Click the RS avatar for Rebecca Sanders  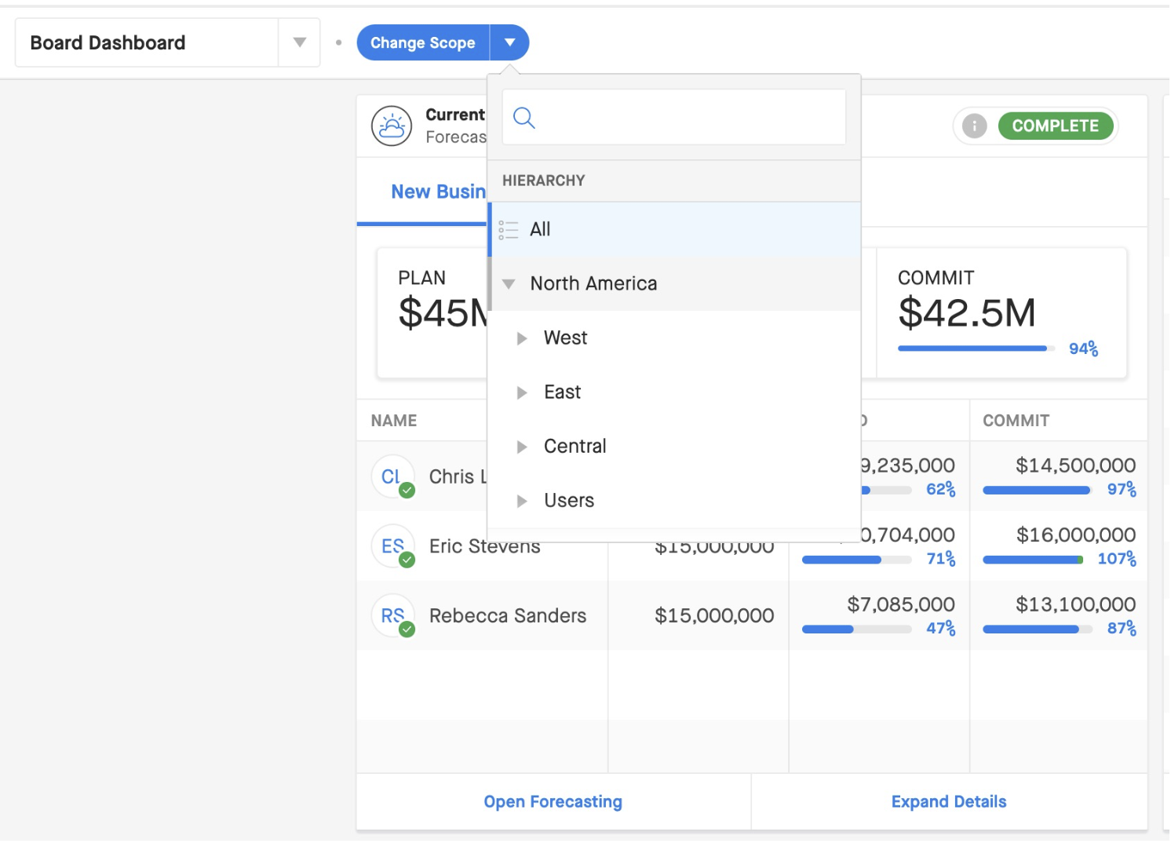[392, 615]
